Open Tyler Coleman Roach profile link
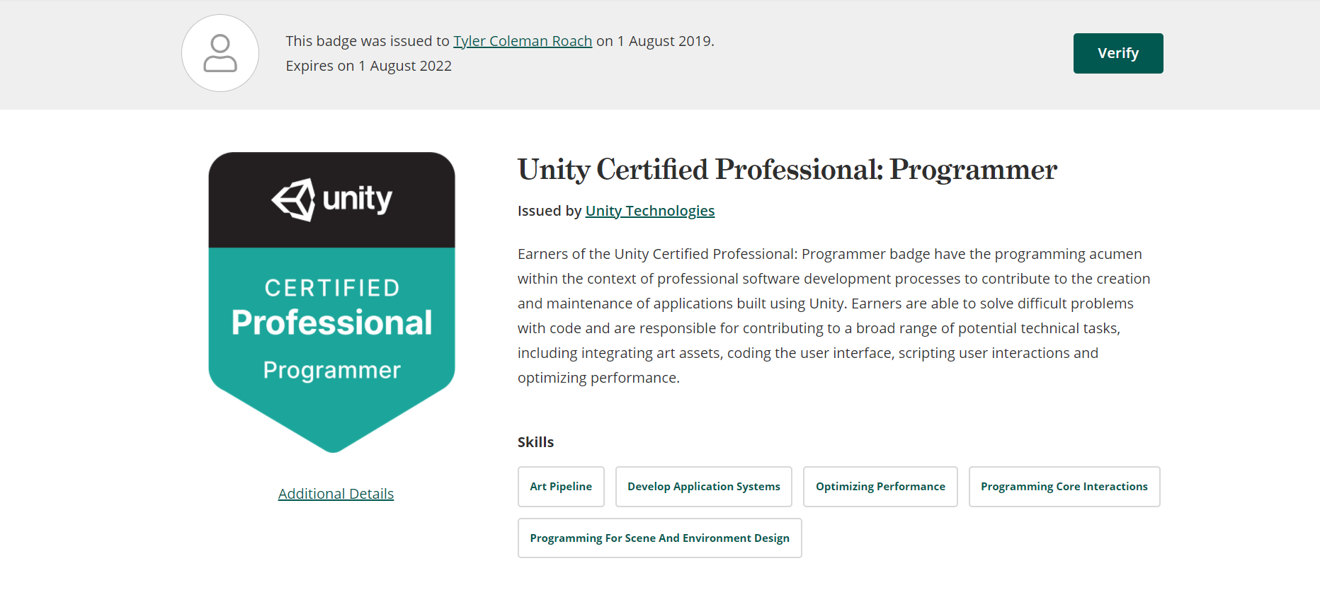 [523, 41]
